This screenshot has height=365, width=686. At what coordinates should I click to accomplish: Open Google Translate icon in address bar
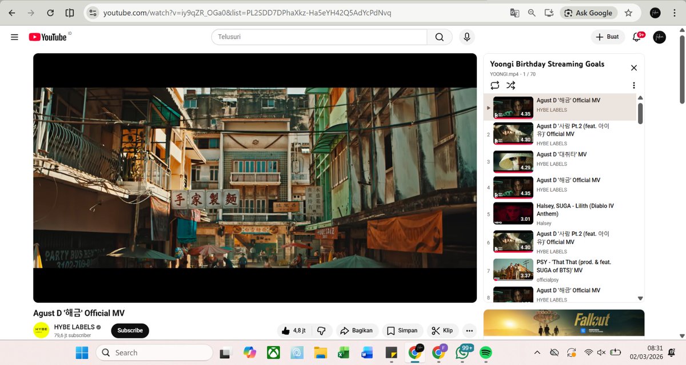(x=514, y=13)
